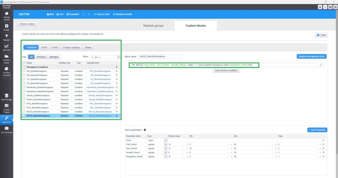The height and width of the screenshot is (178, 338).
Task: Click Negate from opposite block button
Action: click(312, 56)
